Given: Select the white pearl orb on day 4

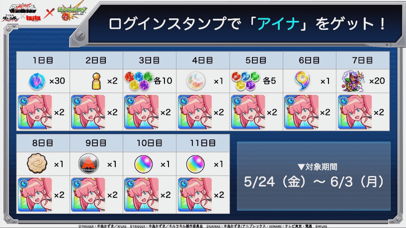Looking at the screenshot, I should click(x=196, y=81).
